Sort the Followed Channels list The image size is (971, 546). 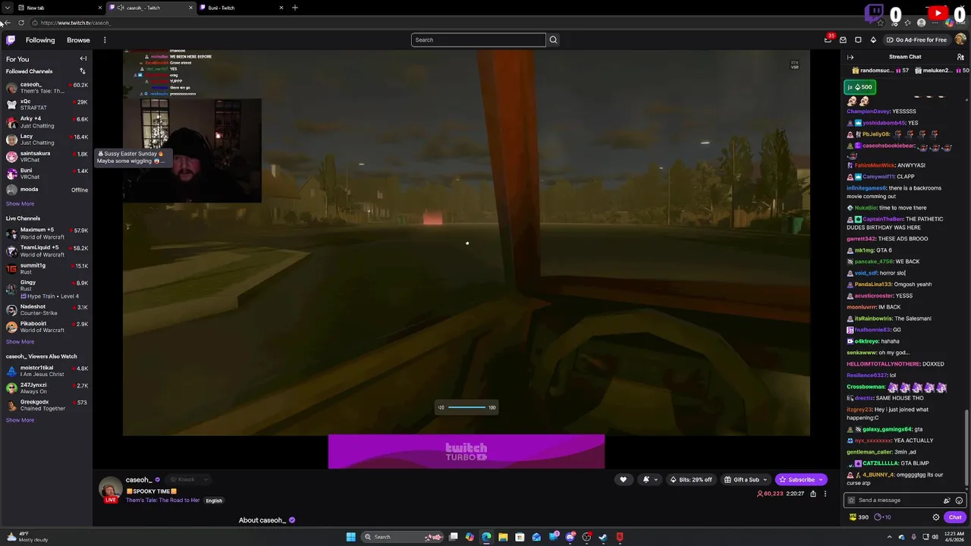pos(82,71)
